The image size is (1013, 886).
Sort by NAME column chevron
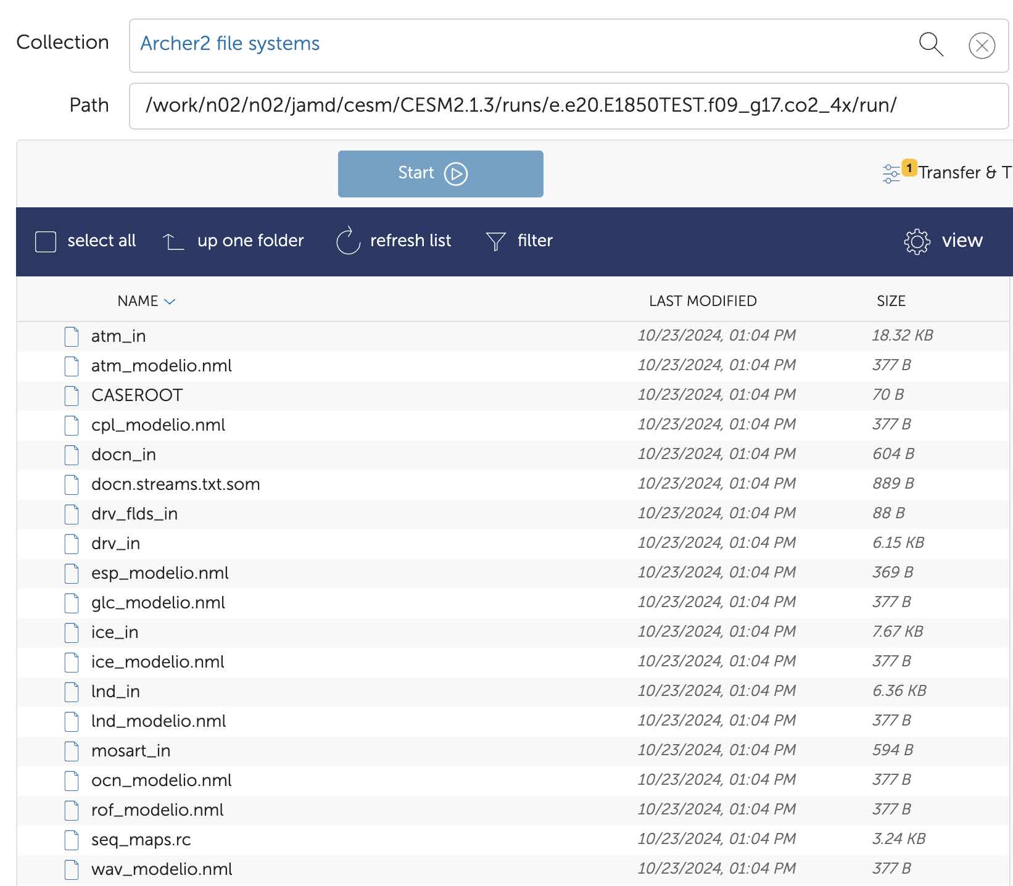coord(170,301)
